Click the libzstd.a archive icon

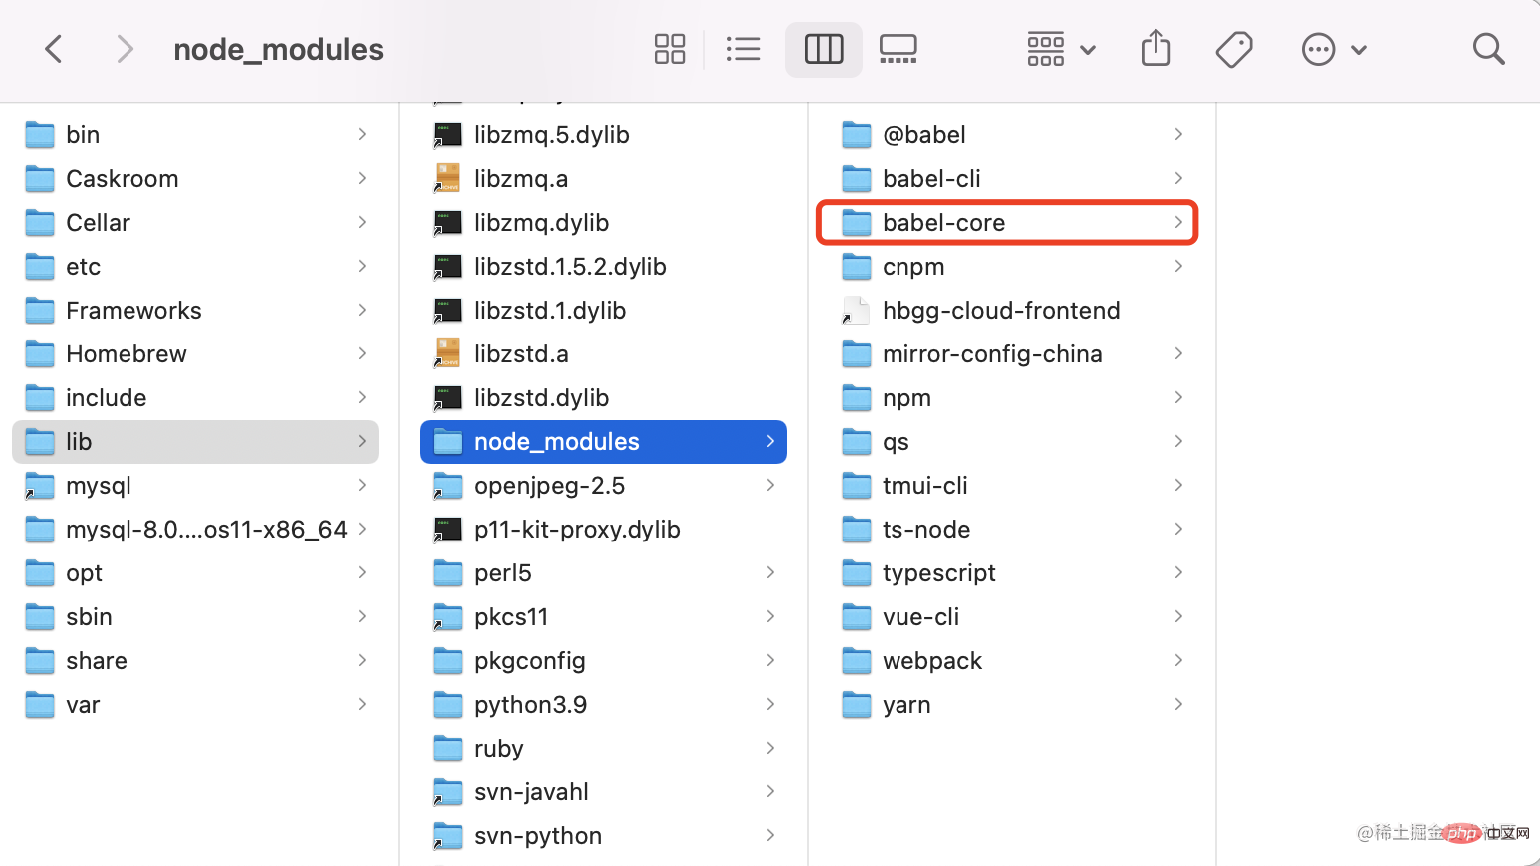coord(448,354)
